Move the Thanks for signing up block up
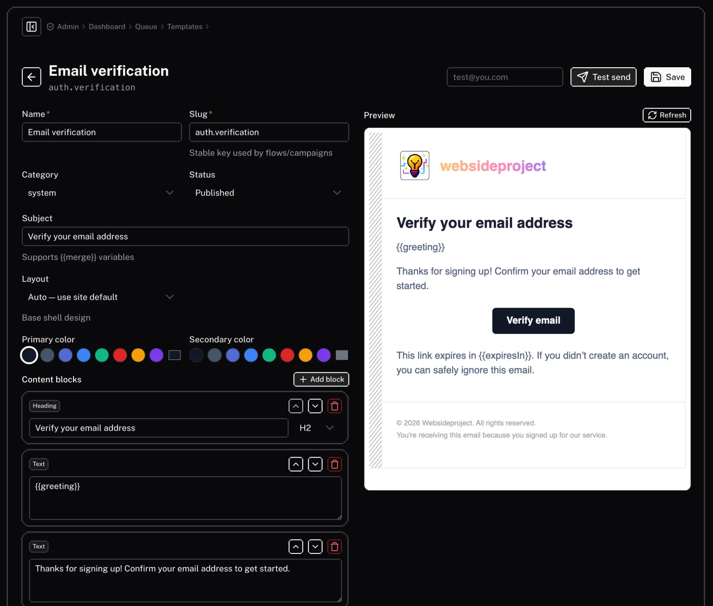Image resolution: width=713 pixels, height=606 pixels. tap(296, 547)
